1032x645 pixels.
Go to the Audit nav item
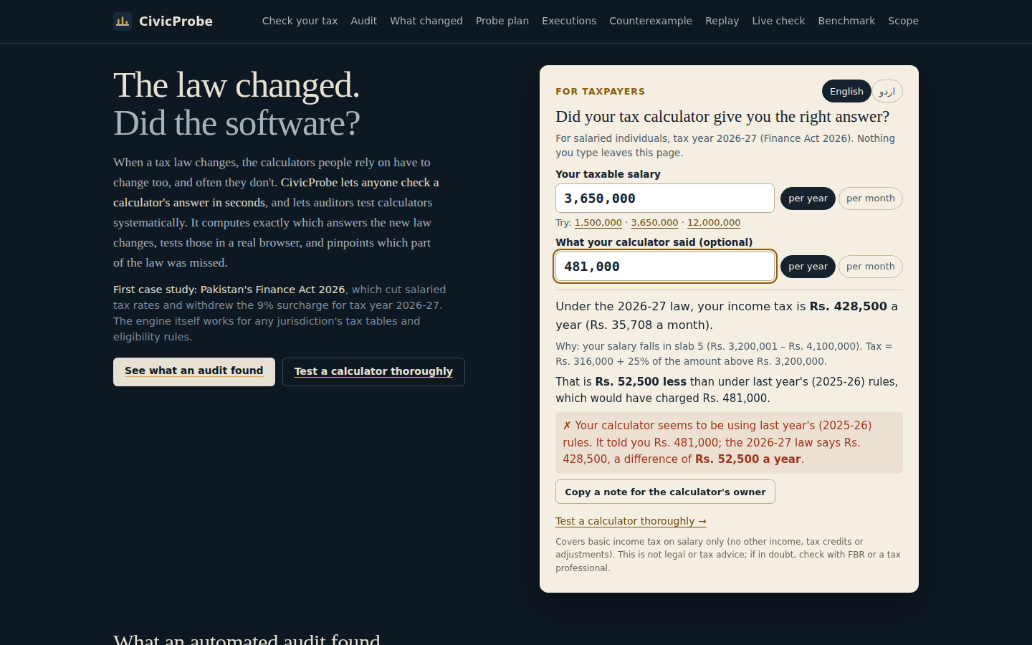(x=363, y=21)
